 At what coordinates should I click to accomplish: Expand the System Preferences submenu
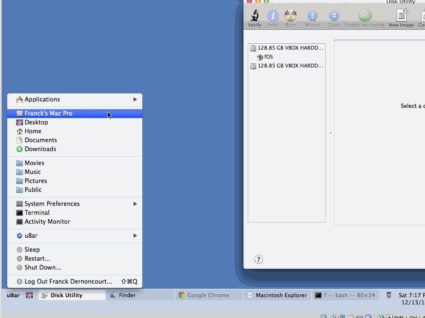tap(75, 204)
